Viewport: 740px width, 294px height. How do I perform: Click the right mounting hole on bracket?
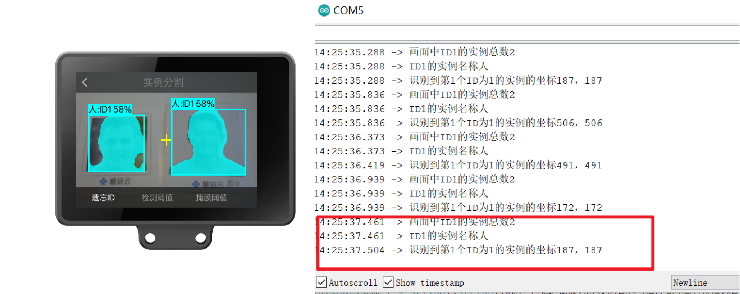(x=200, y=238)
